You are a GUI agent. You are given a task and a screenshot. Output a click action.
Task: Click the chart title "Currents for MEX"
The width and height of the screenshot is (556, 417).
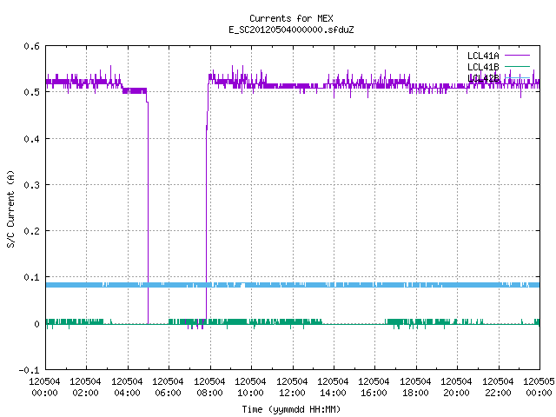(x=291, y=18)
